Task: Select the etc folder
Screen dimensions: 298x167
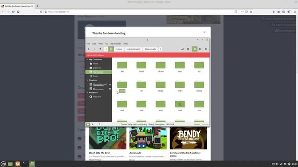Action: coord(199,67)
